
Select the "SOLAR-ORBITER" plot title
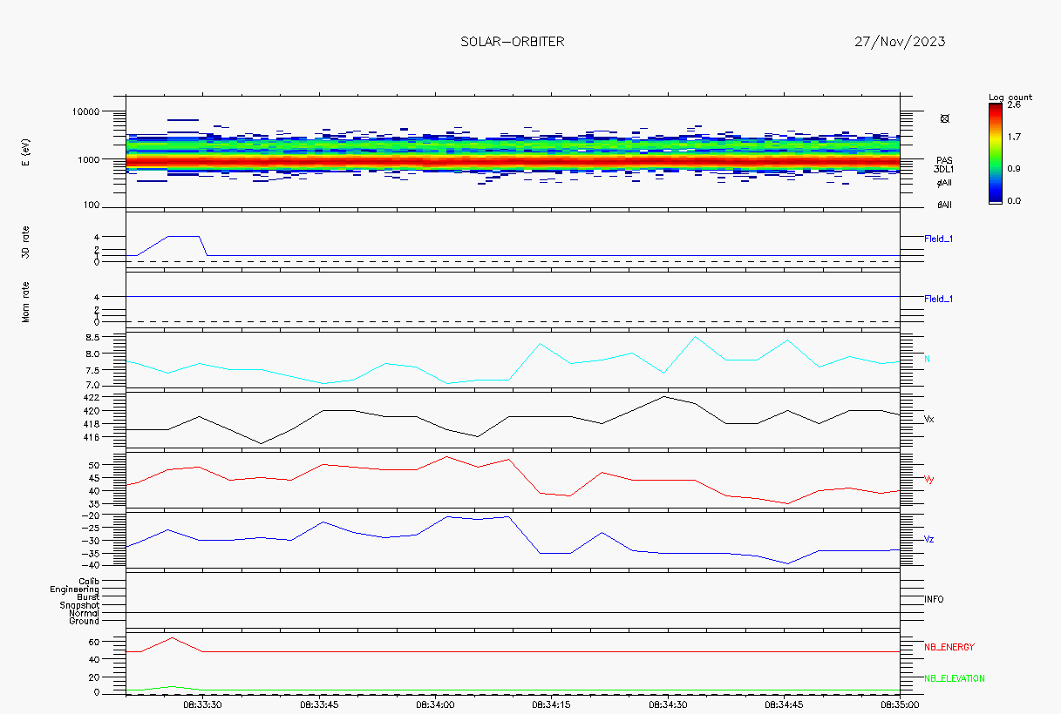[x=512, y=42]
